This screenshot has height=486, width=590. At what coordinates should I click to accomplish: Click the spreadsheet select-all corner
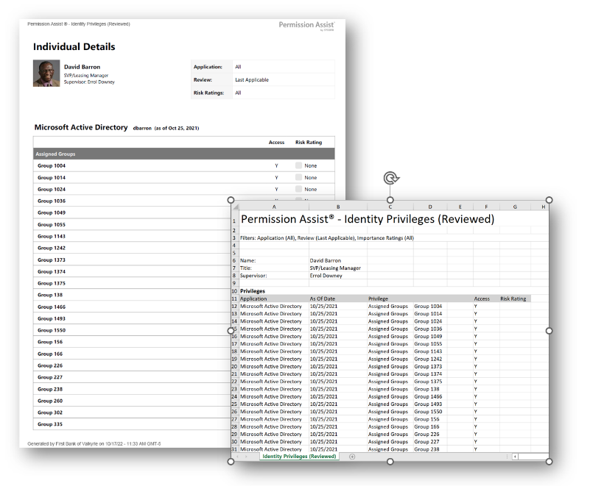(x=234, y=207)
